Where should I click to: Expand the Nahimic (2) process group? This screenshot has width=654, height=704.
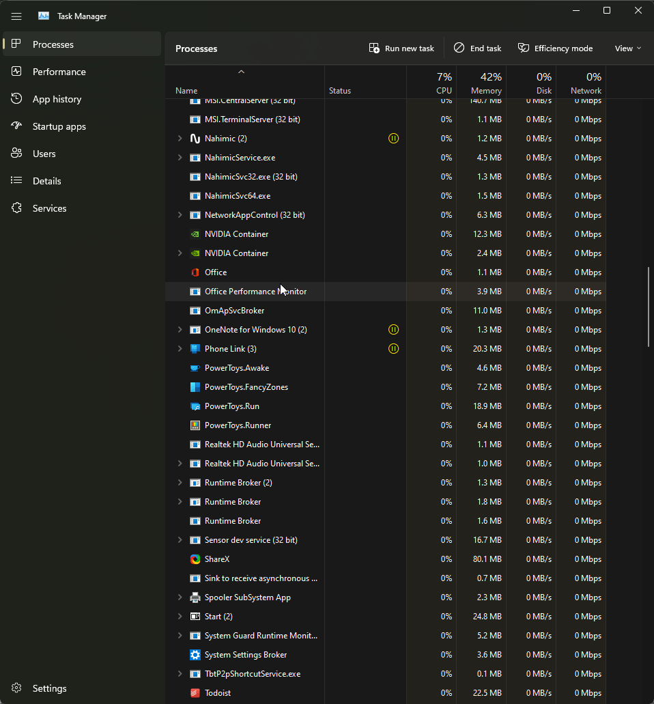180,139
